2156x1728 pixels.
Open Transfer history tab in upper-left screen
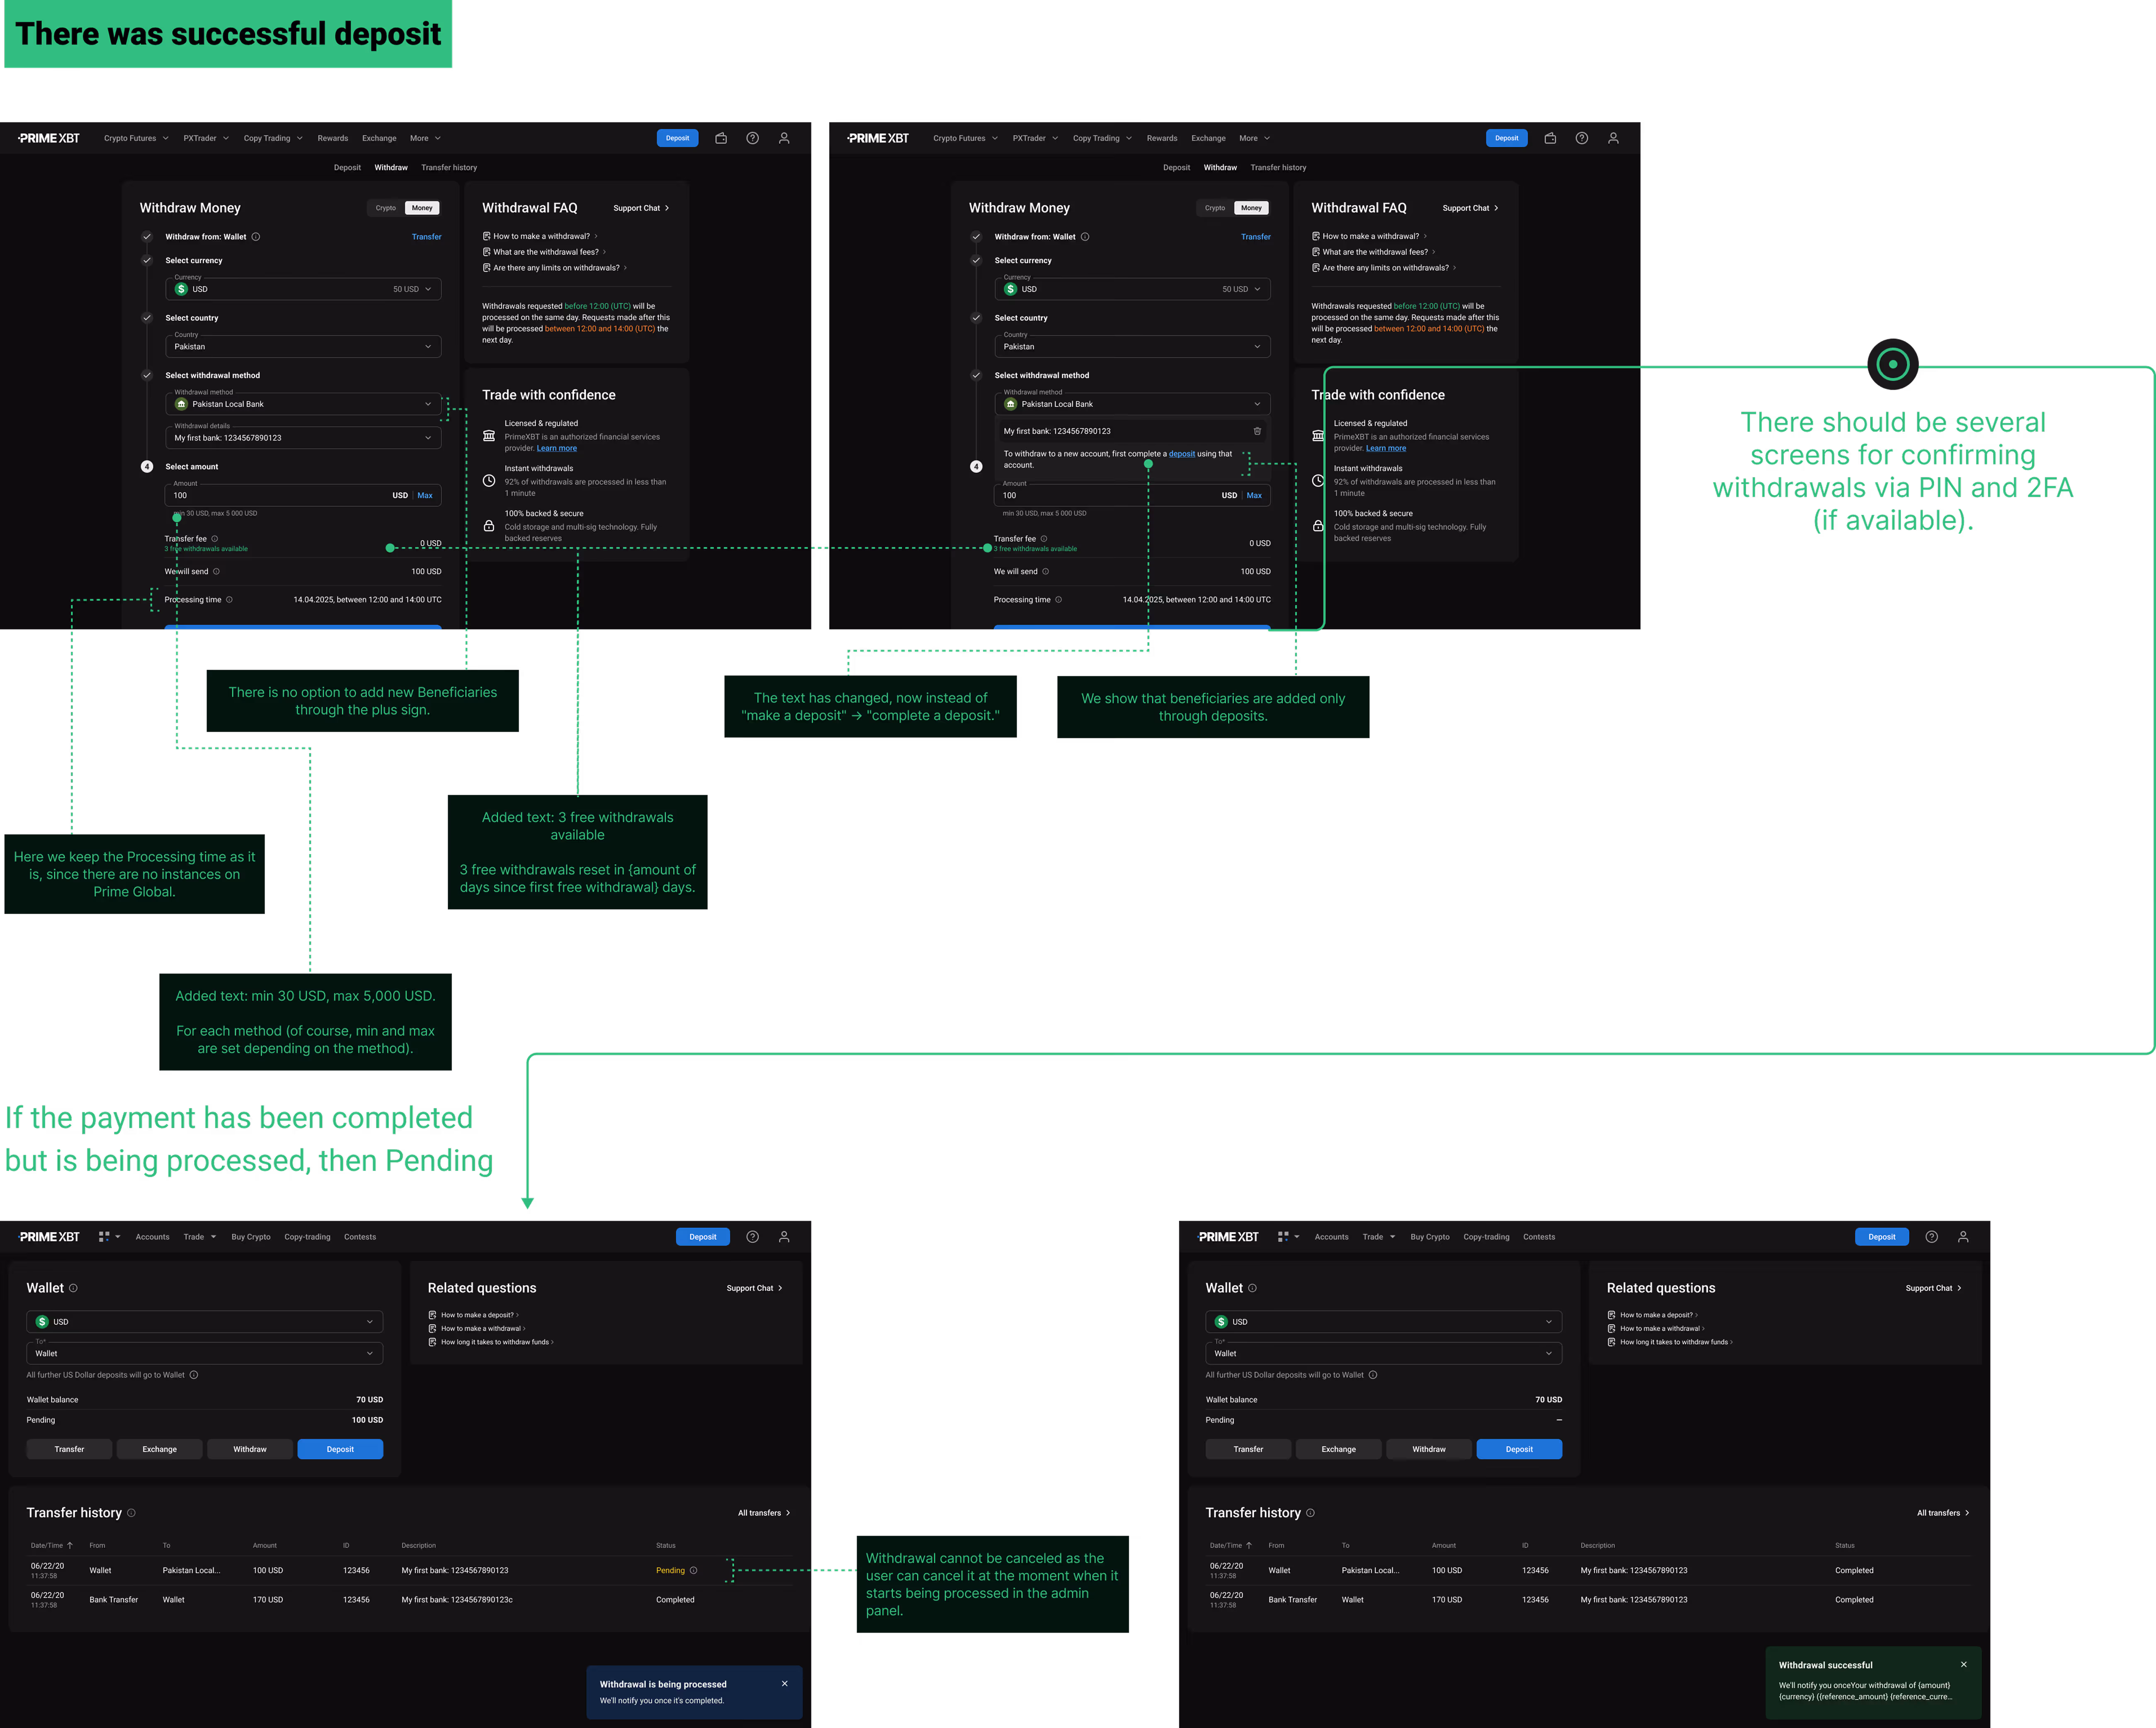point(449,168)
